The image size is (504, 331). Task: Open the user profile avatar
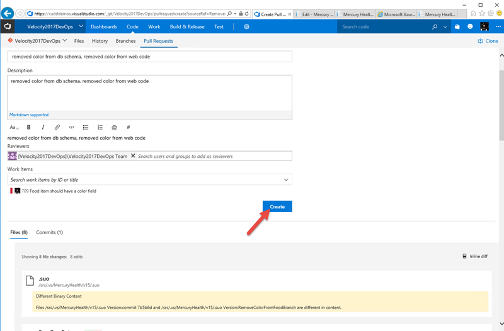(484, 26)
